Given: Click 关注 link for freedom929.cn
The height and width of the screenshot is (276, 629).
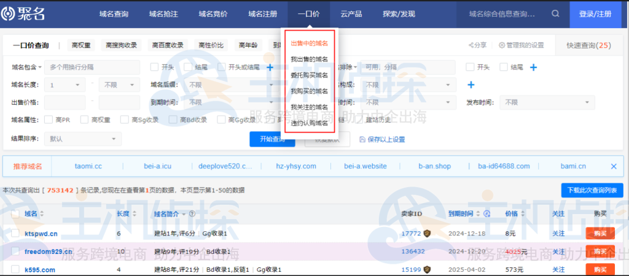Looking at the screenshot, I should click(x=558, y=251).
